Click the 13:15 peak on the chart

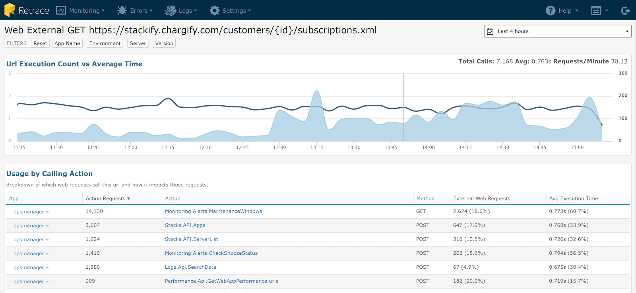coord(317,91)
